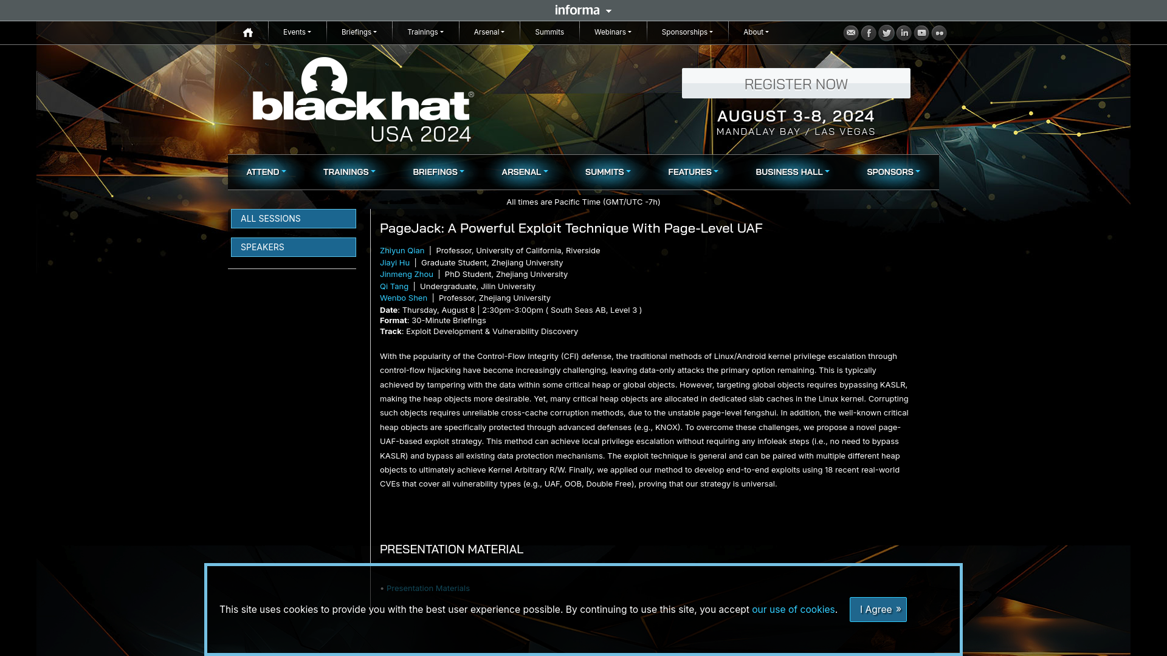The width and height of the screenshot is (1167, 656).
Task: Open the TRAININGS main menu
Action: pyautogui.click(x=349, y=172)
